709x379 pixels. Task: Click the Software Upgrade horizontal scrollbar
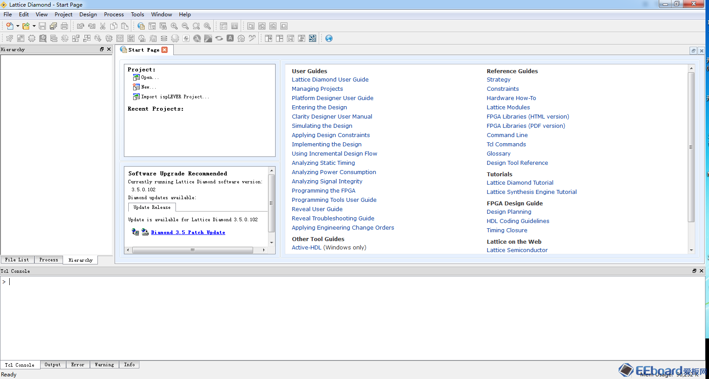[193, 250]
